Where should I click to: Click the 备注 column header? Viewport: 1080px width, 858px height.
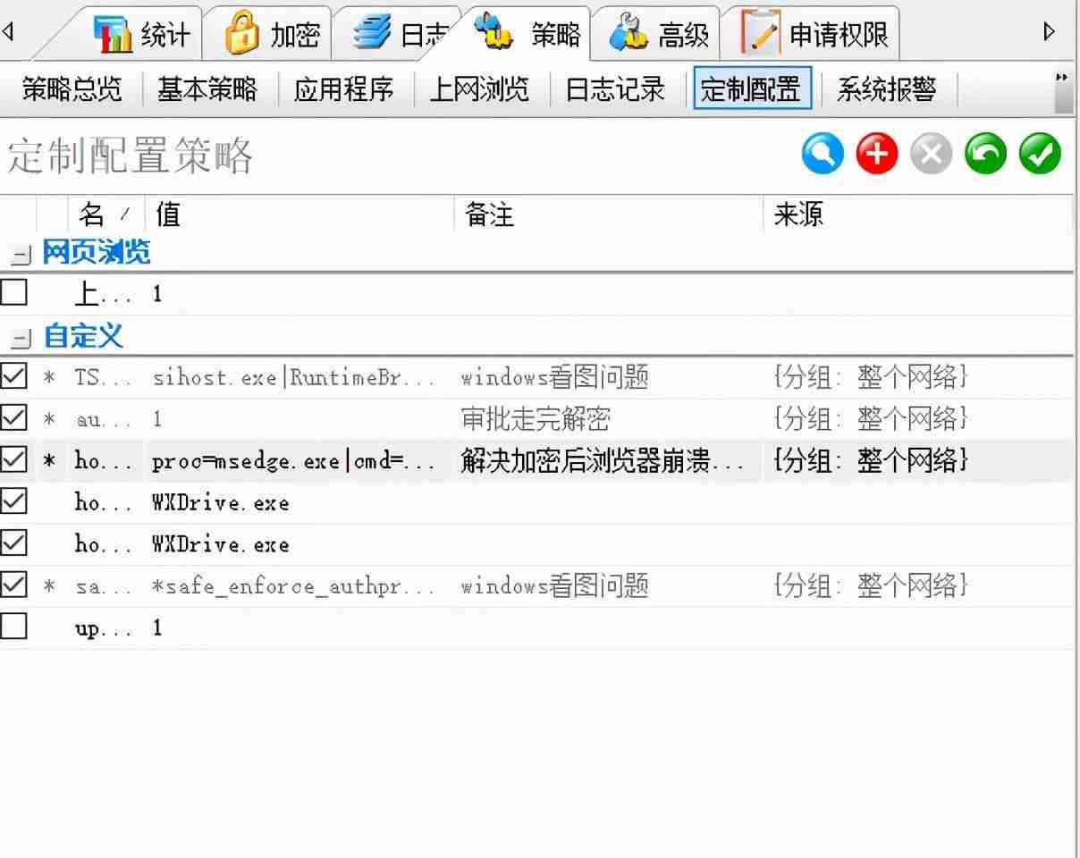(x=610, y=214)
